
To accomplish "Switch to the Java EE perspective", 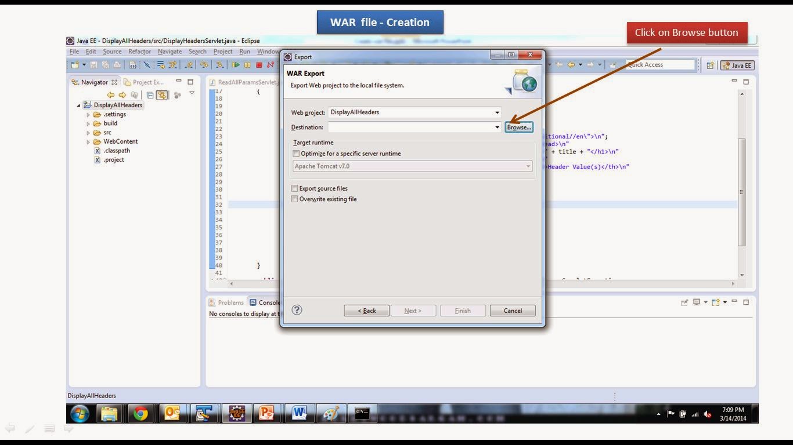I will (x=738, y=65).
